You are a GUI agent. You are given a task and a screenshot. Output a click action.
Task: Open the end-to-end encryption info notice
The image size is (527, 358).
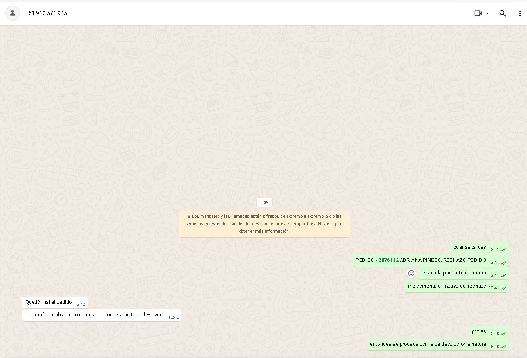(x=264, y=224)
